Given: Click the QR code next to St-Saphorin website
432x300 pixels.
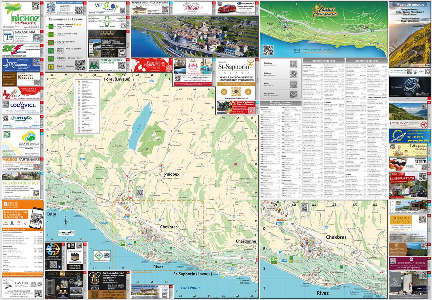Looking at the screenshot, I should click(x=293, y=95).
